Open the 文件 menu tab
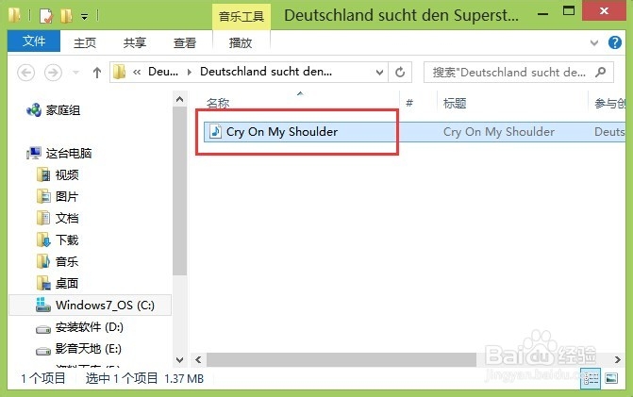The width and height of the screenshot is (633, 397). pyautogui.click(x=34, y=41)
